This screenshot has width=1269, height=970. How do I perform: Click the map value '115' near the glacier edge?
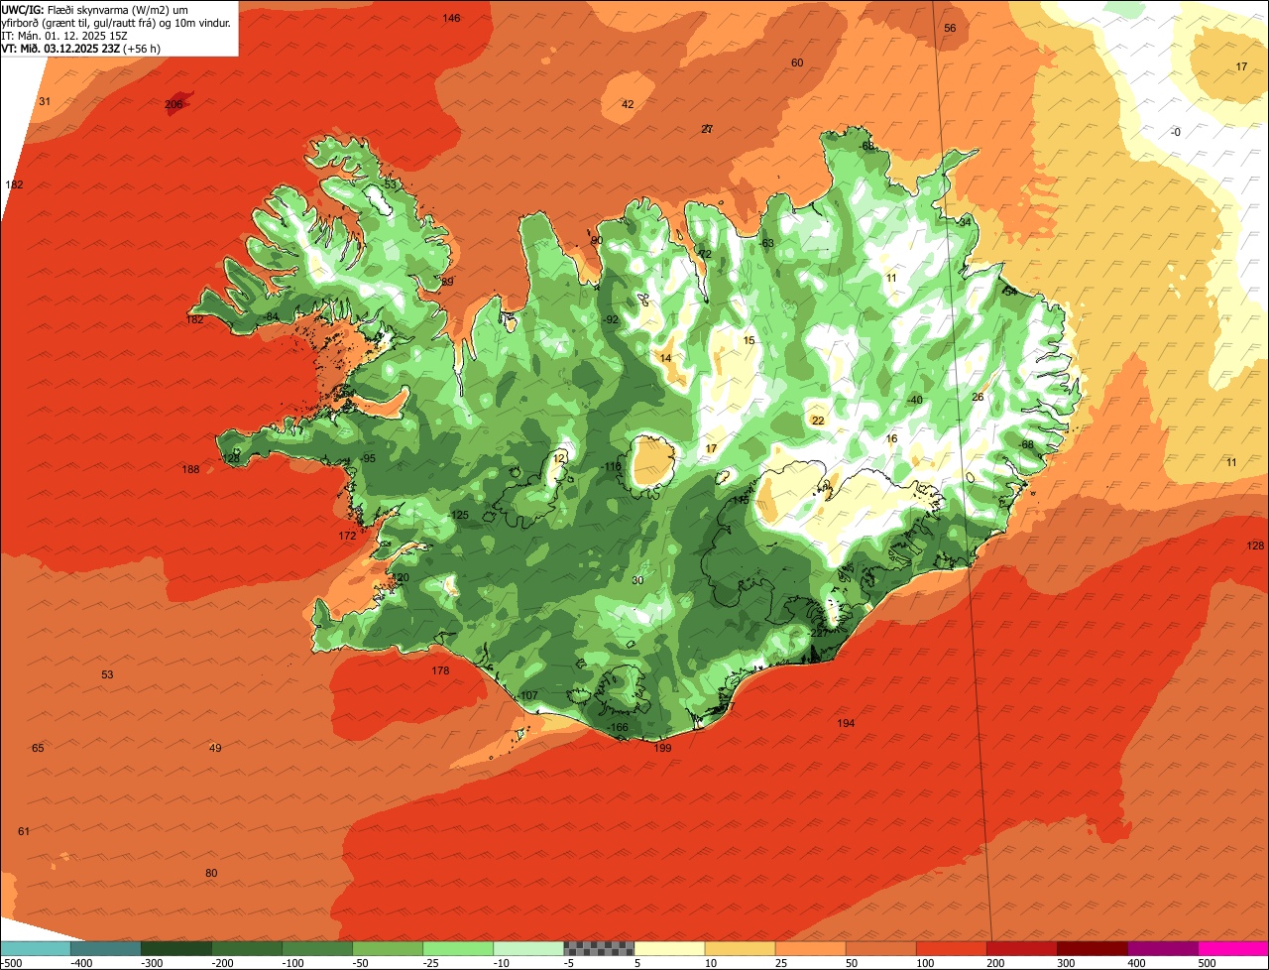tap(741, 500)
